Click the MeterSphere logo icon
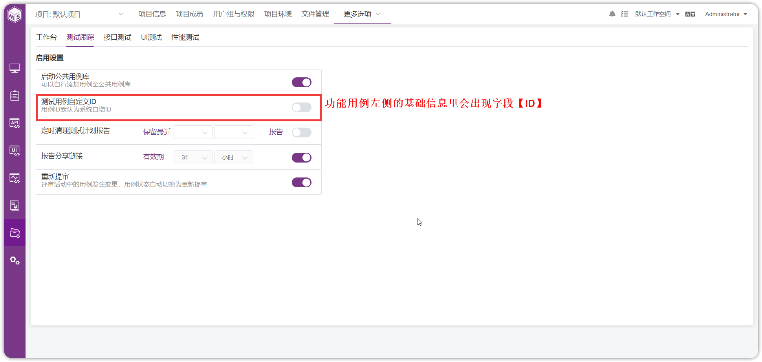The height and width of the screenshot is (362, 762). [15, 15]
